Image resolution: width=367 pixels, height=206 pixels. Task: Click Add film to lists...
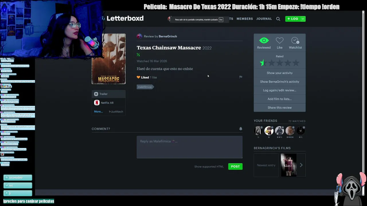click(x=280, y=99)
